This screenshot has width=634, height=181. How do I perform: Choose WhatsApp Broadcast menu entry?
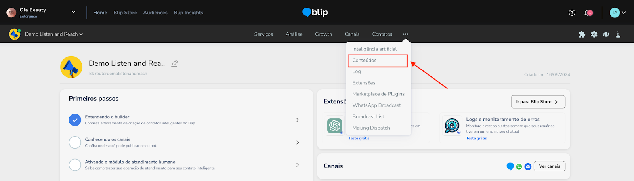[376, 105]
